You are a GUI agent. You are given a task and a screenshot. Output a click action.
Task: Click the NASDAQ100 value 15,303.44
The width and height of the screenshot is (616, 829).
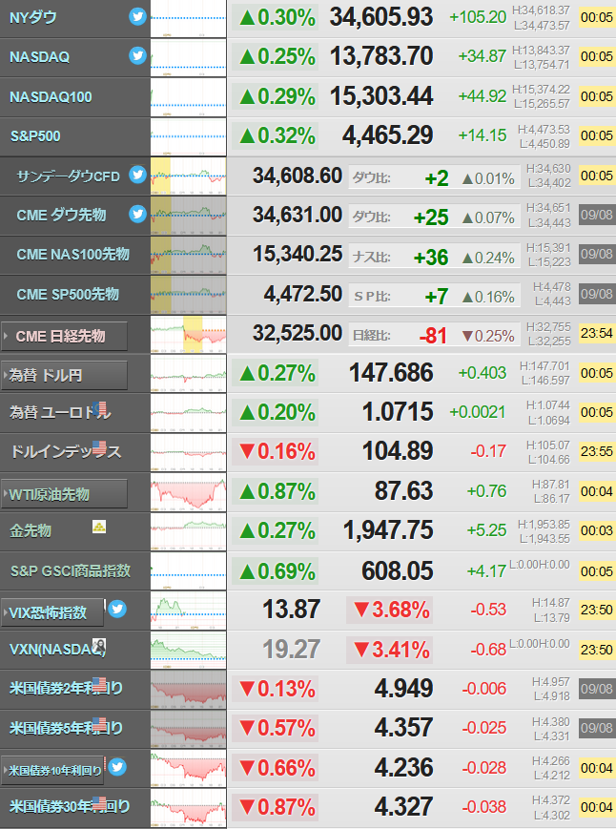click(381, 96)
